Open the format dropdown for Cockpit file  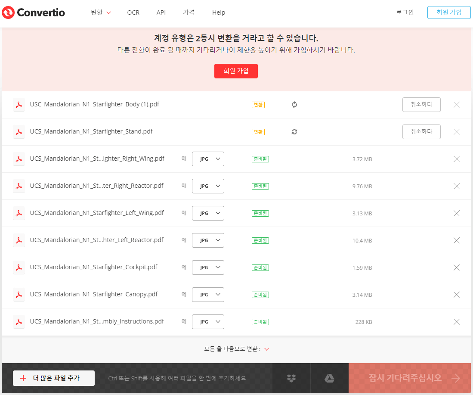[x=208, y=267]
